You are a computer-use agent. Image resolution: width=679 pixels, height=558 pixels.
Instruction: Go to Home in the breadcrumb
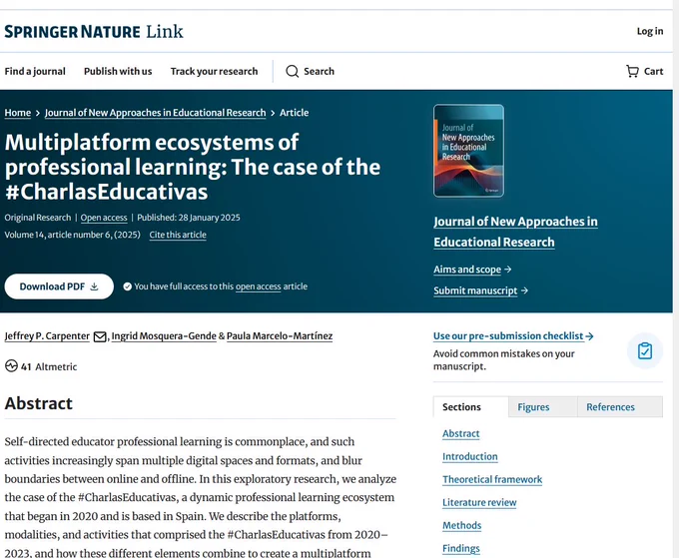click(18, 113)
